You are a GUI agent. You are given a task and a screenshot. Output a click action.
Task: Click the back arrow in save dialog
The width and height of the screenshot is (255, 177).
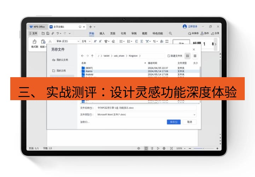[x=82, y=56]
